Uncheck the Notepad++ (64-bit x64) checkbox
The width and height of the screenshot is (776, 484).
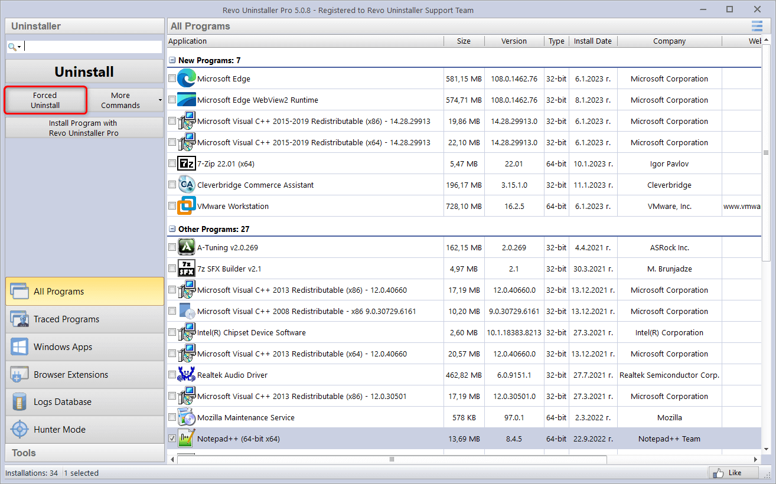pyautogui.click(x=172, y=439)
